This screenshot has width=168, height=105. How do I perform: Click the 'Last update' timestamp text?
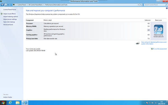click(36, 51)
